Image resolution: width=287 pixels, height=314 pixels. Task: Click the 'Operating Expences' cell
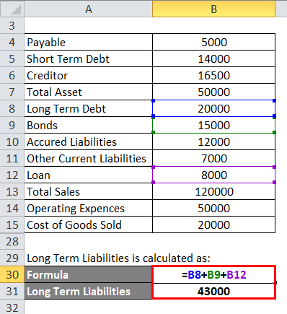[x=88, y=208]
